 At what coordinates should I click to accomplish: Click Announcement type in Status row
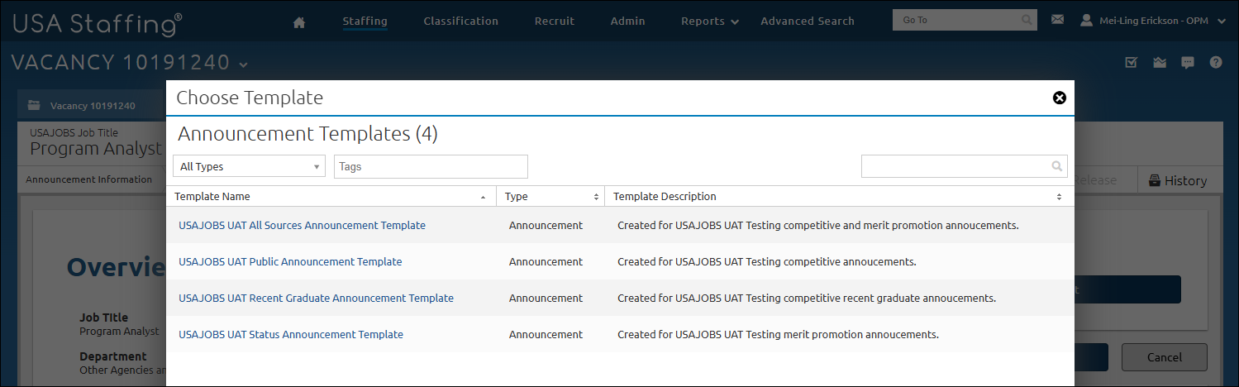tap(546, 334)
